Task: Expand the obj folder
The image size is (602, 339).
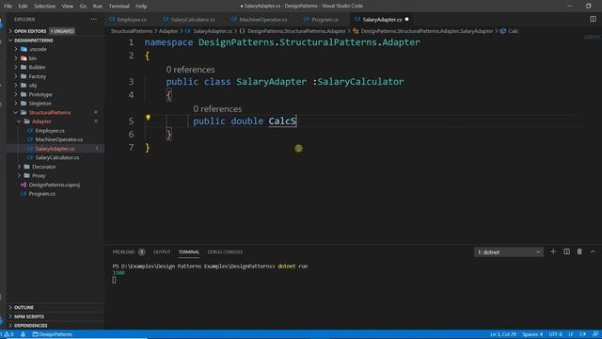Action: [33, 86]
